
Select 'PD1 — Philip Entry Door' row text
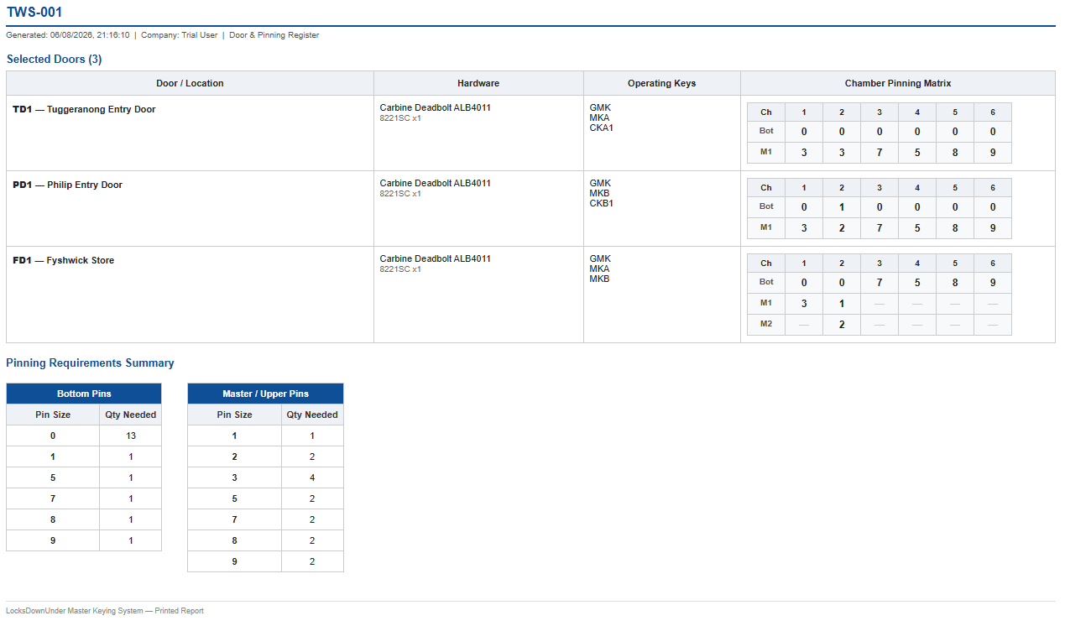click(x=67, y=185)
